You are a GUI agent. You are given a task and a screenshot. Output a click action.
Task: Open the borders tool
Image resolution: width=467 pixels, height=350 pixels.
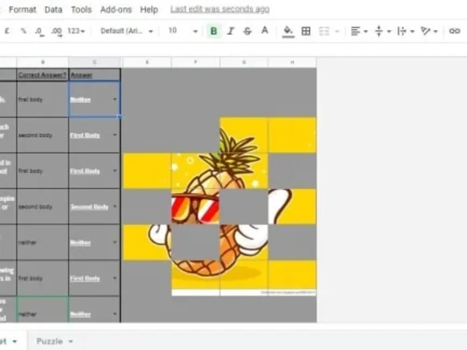point(306,31)
